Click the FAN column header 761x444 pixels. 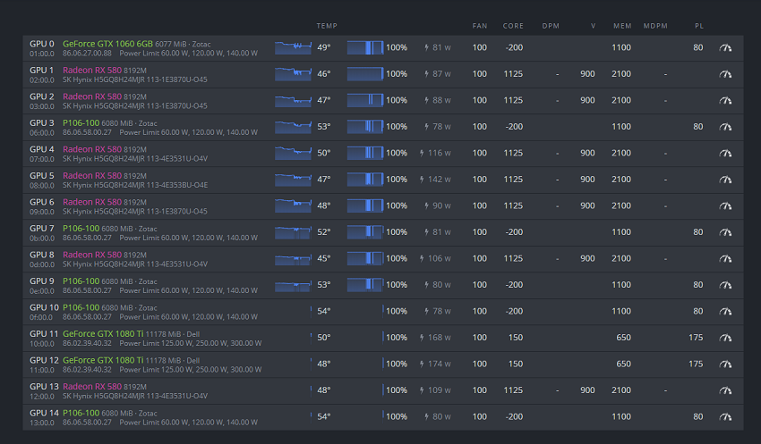[480, 26]
